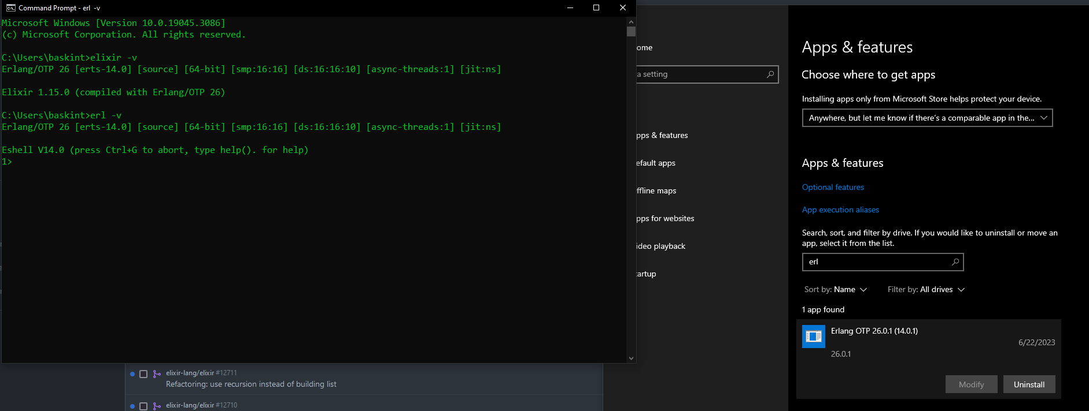Click the Modify button for Erlang OTP
This screenshot has width=1089, height=411.
pyautogui.click(x=971, y=384)
